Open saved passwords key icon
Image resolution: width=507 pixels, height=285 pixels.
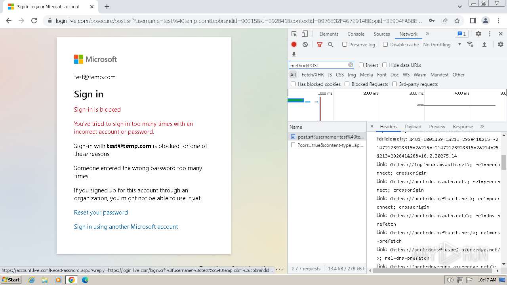(432, 21)
